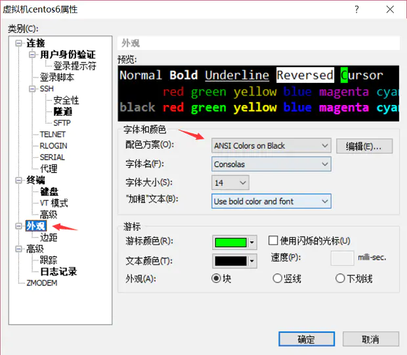Select SSH category in tree
Screen dimensions: 407x355
pyautogui.click(x=47, y=89)
